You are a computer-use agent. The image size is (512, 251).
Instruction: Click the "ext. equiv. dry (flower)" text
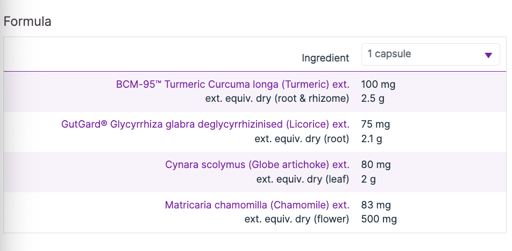pos(297,219)
